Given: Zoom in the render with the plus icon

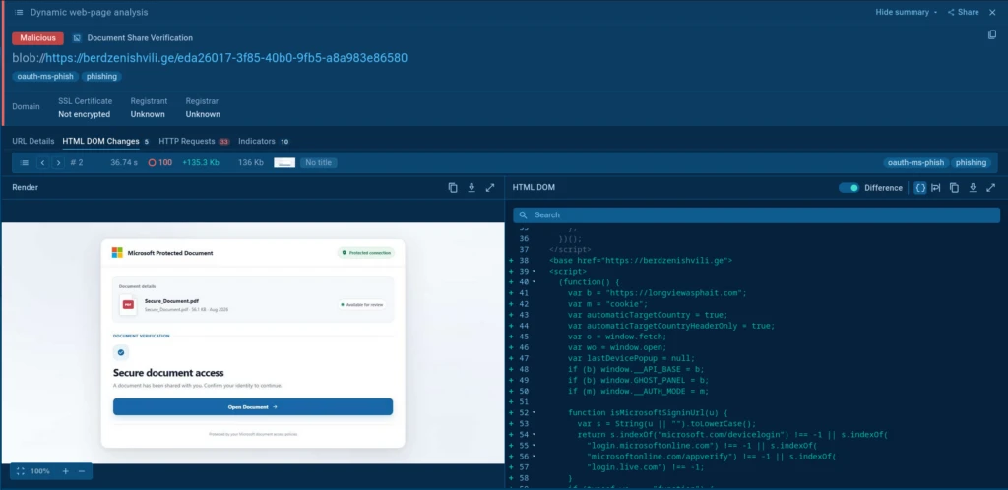Looking at the screenshot, I should 65,471.
